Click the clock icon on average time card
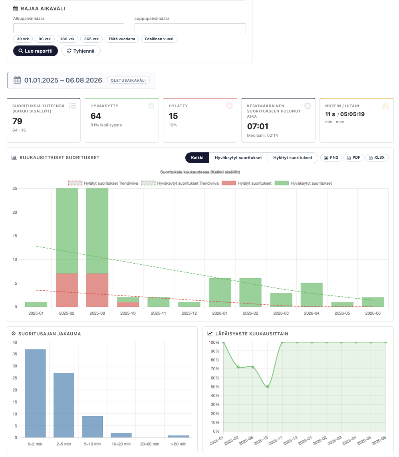This screenshot has height=457, width=399. tap(308, 106)
